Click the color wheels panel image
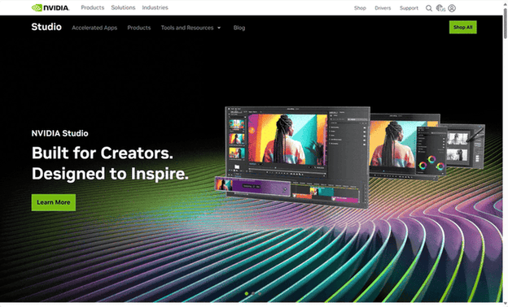 (x=431, y=151)
